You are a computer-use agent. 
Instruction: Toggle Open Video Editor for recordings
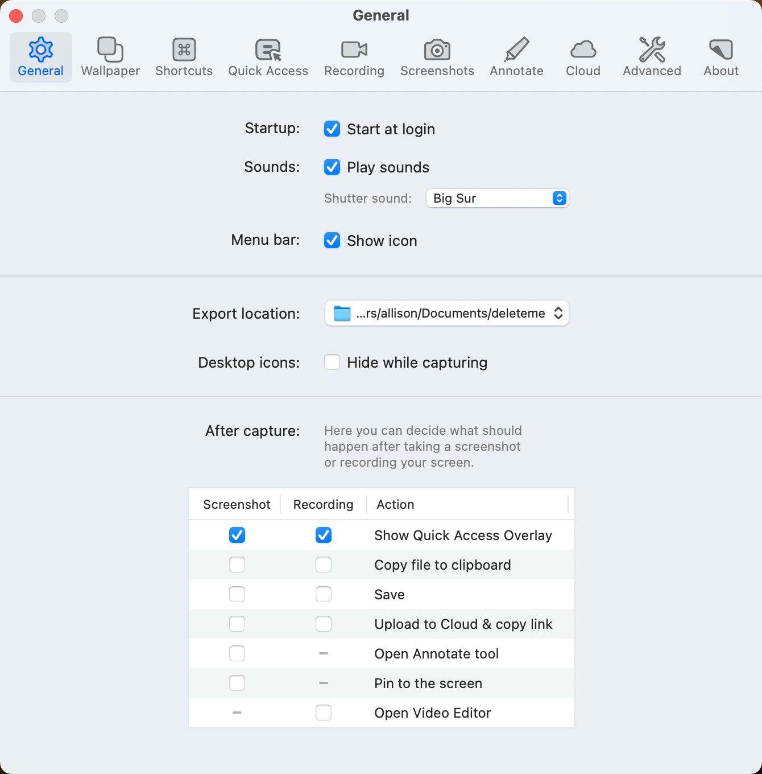pyautogui.click(x=324, y=713)
